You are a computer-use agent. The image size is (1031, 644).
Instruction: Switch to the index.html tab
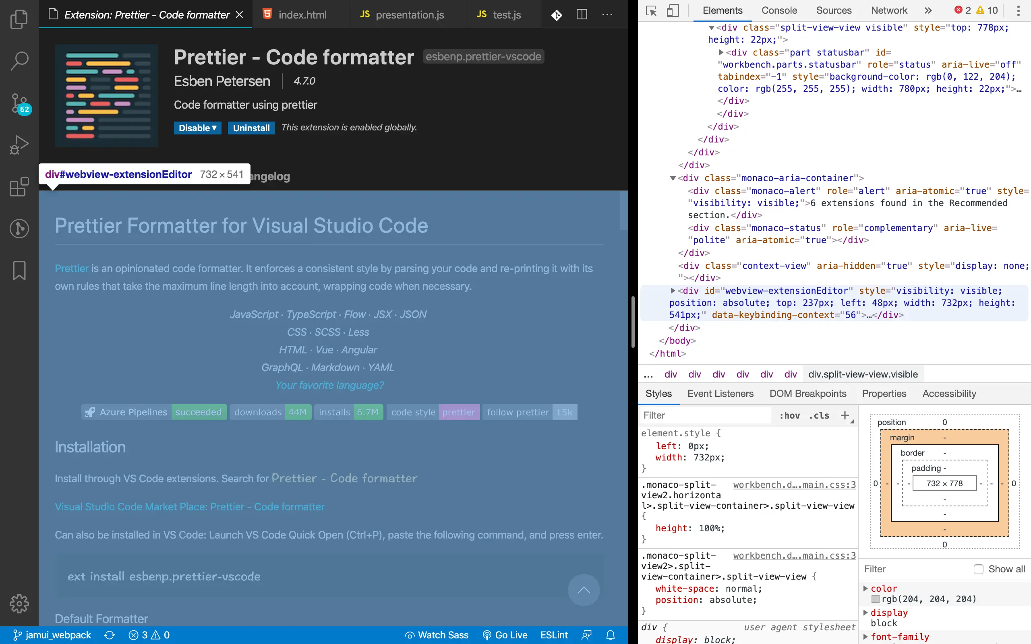pos(302,14)
